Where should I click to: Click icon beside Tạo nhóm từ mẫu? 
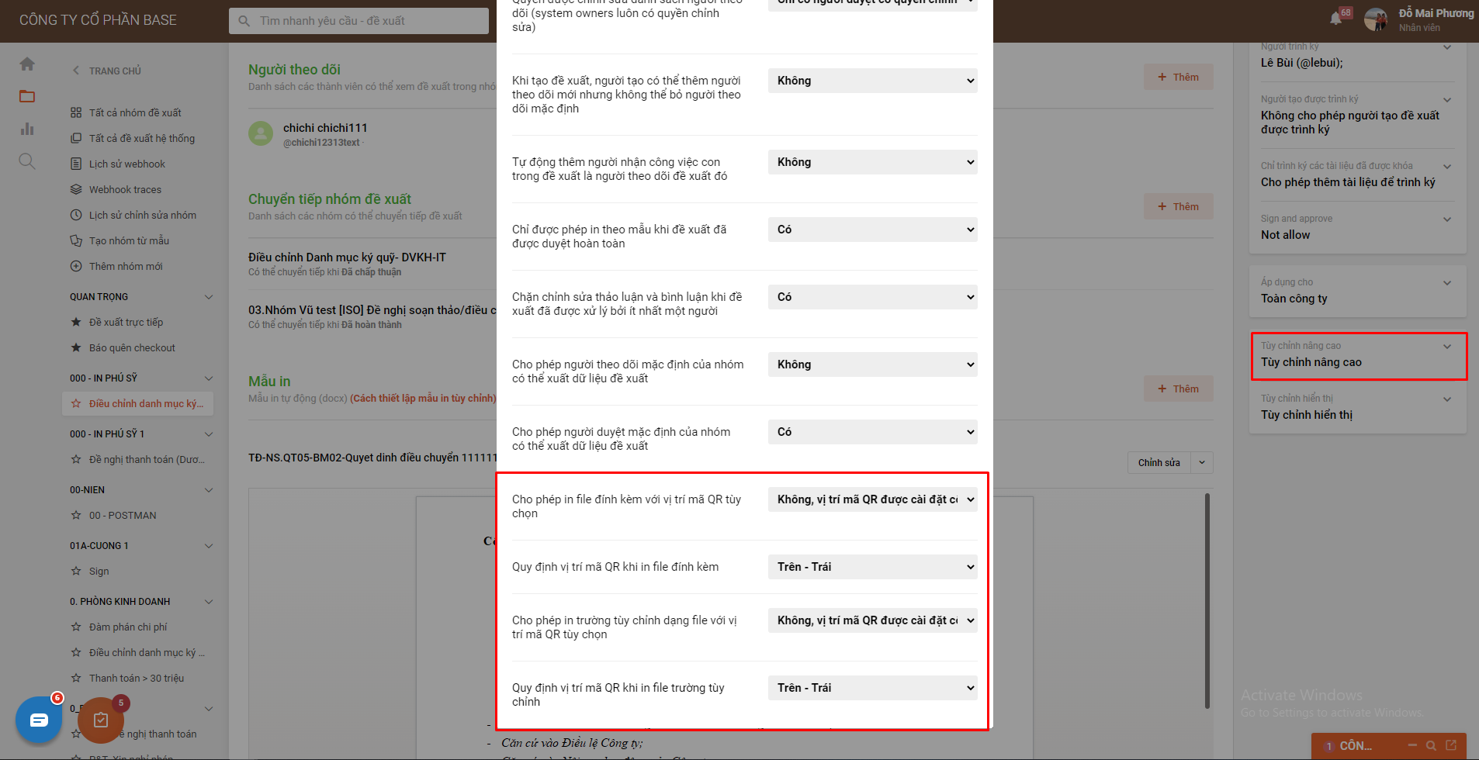coord(76,240)
